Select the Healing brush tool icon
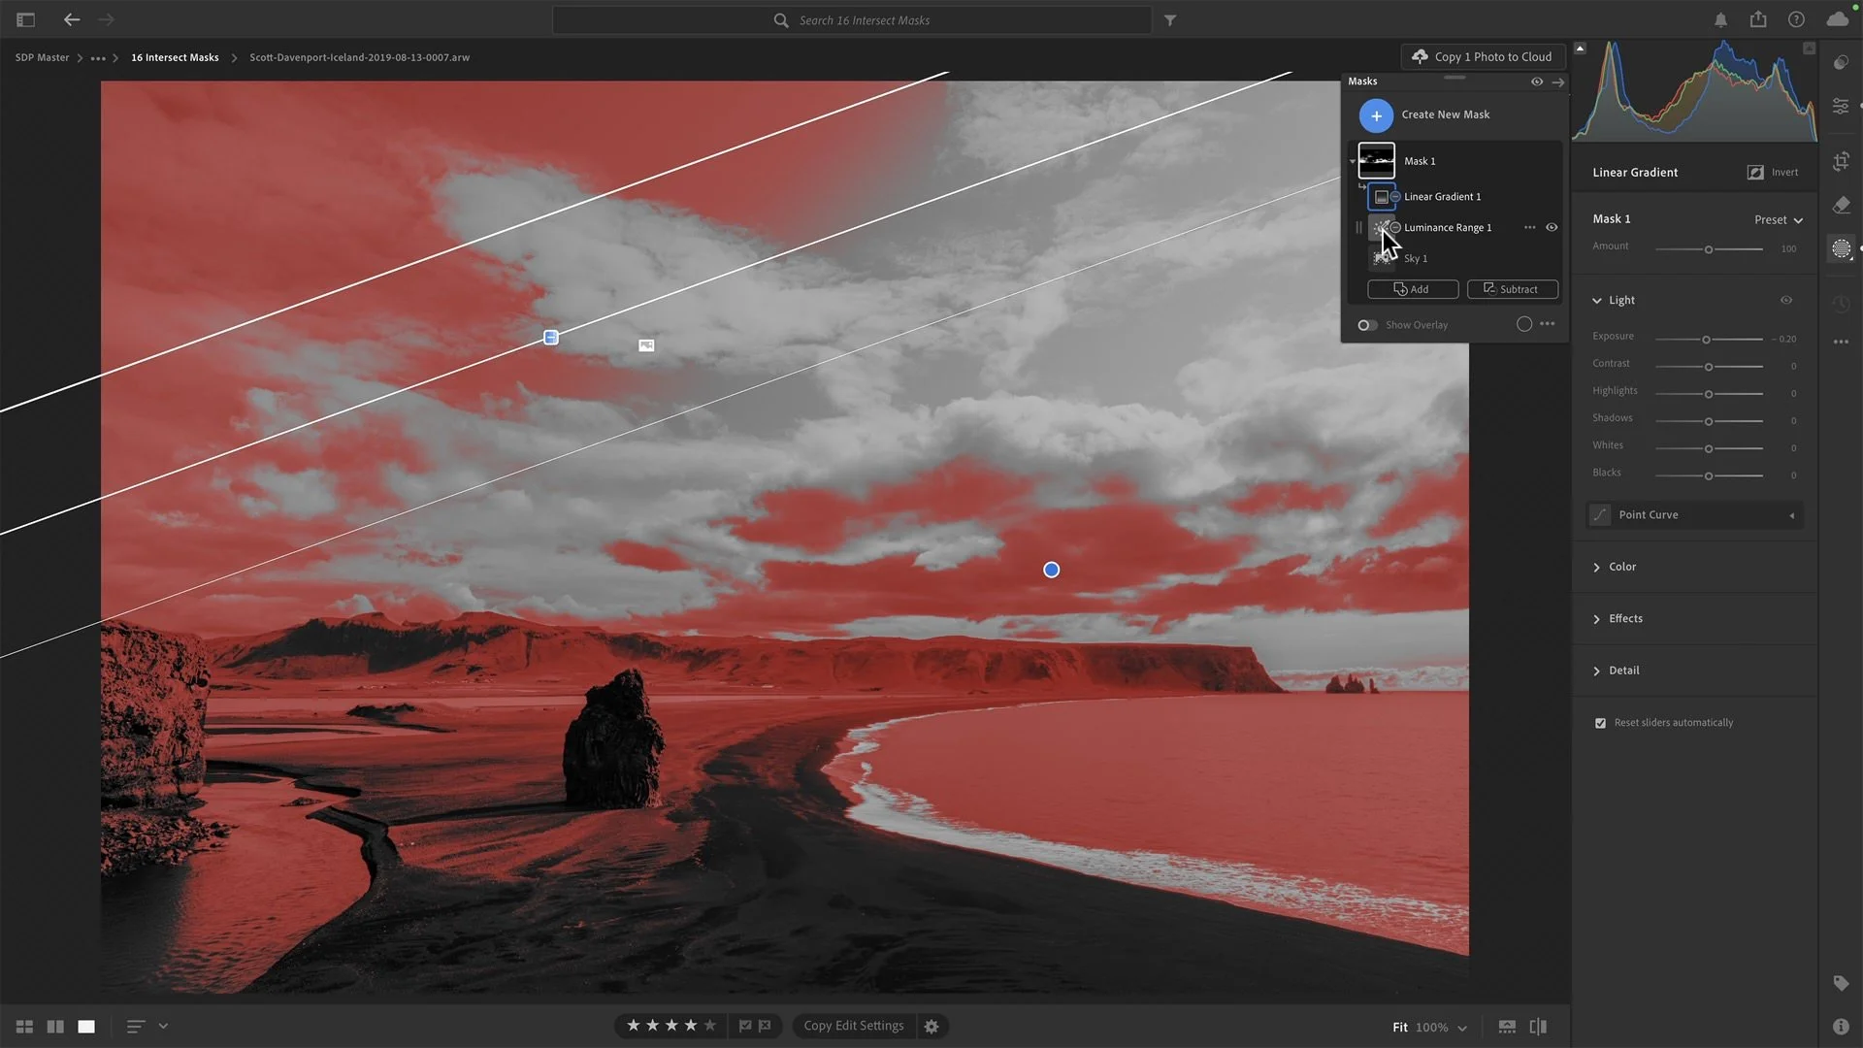1863x1048 pixels. [x=1841, y=205]
